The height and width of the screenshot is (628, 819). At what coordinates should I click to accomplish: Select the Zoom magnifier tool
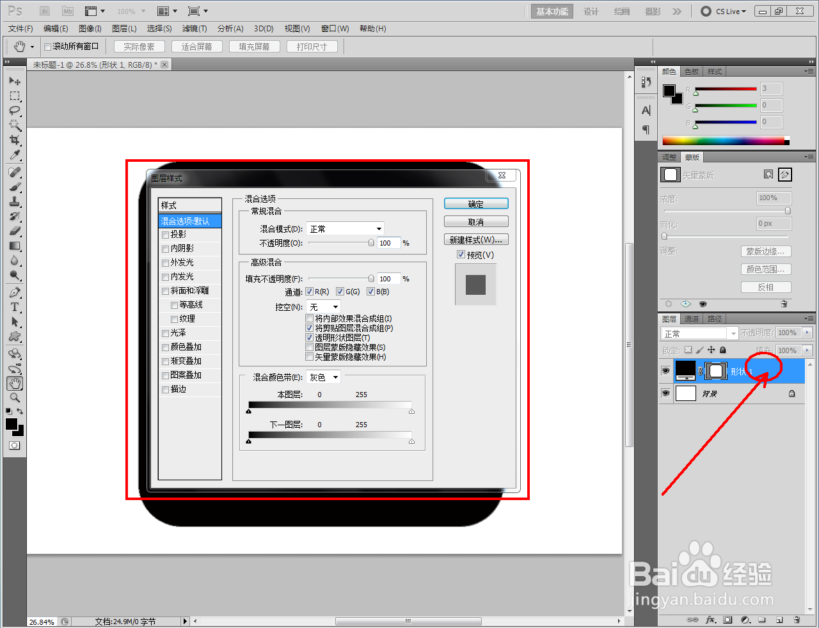tap(15, 398)
